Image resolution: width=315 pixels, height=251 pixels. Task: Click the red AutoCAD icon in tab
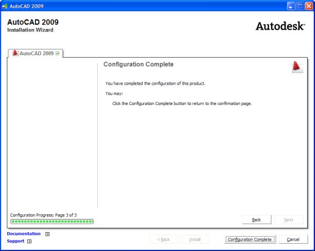click(x=15, y=53)
